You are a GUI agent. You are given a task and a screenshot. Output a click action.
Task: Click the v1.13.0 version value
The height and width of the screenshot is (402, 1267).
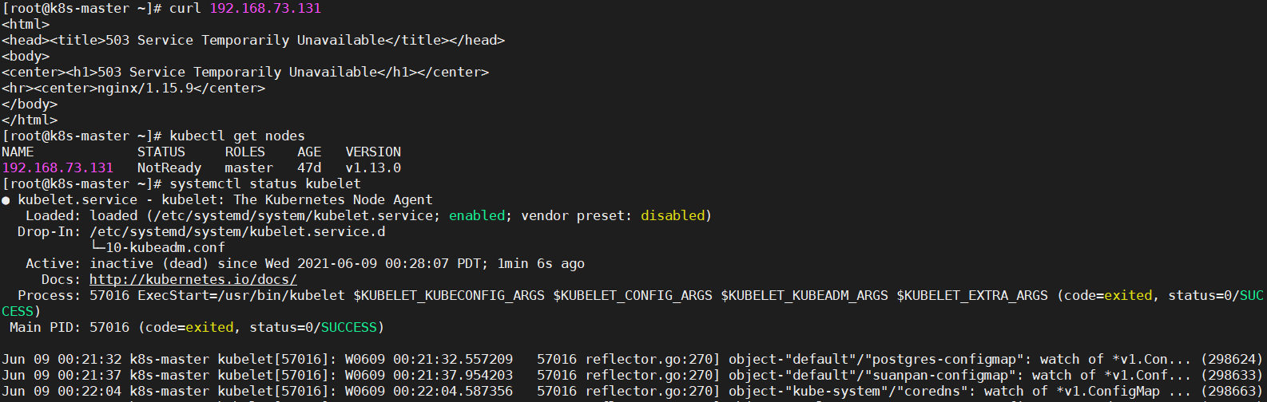point(373,167)
